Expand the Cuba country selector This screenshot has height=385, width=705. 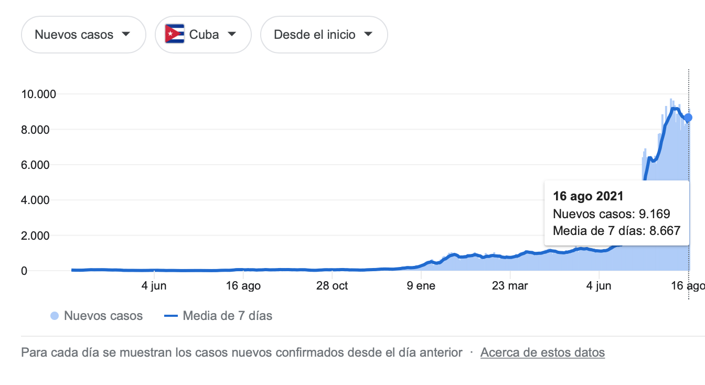click(x=203, y=35)
